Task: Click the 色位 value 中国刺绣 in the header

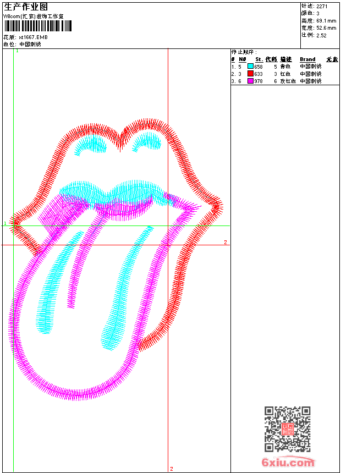Action: (30, 45)
